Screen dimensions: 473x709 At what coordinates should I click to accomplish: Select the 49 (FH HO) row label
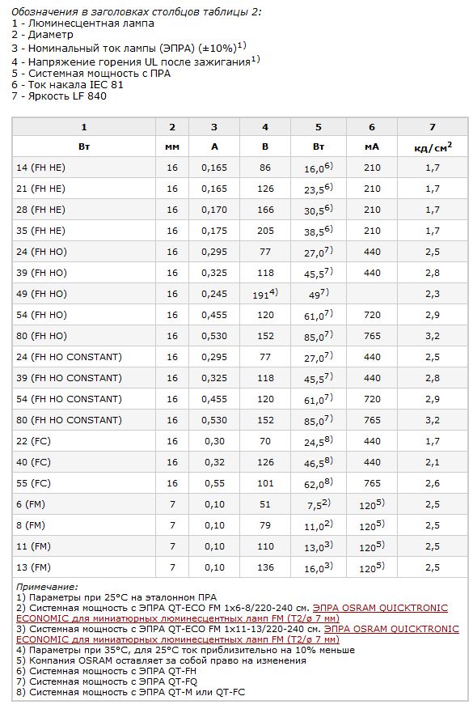pyautogui.click(x=41, y=294)
